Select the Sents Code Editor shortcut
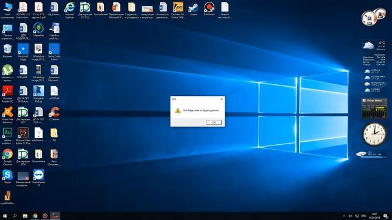This screenshot has width=392, height=220. pos(54,53)
